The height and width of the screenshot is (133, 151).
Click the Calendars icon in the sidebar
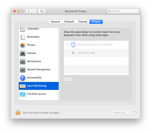coord(23,30)
